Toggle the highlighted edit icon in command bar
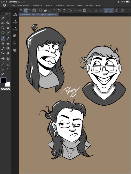Viewport: 131px width, 174px height. (x=26, y=10)
